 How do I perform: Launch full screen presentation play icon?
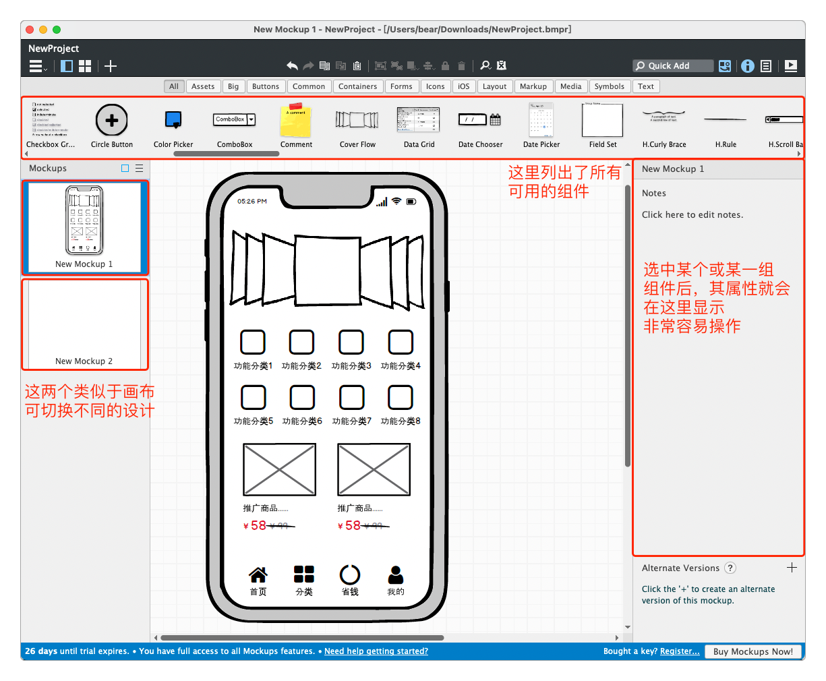point(791,65)
